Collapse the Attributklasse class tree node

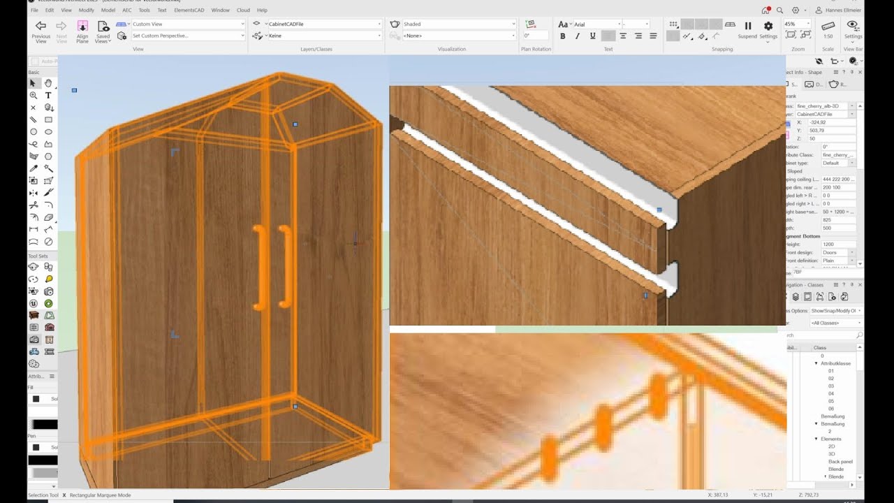point(816,363)
